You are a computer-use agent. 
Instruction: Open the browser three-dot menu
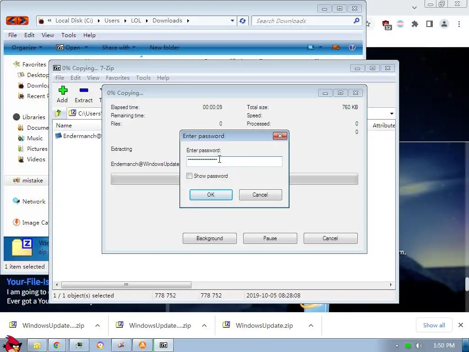(x=459, y=24)
